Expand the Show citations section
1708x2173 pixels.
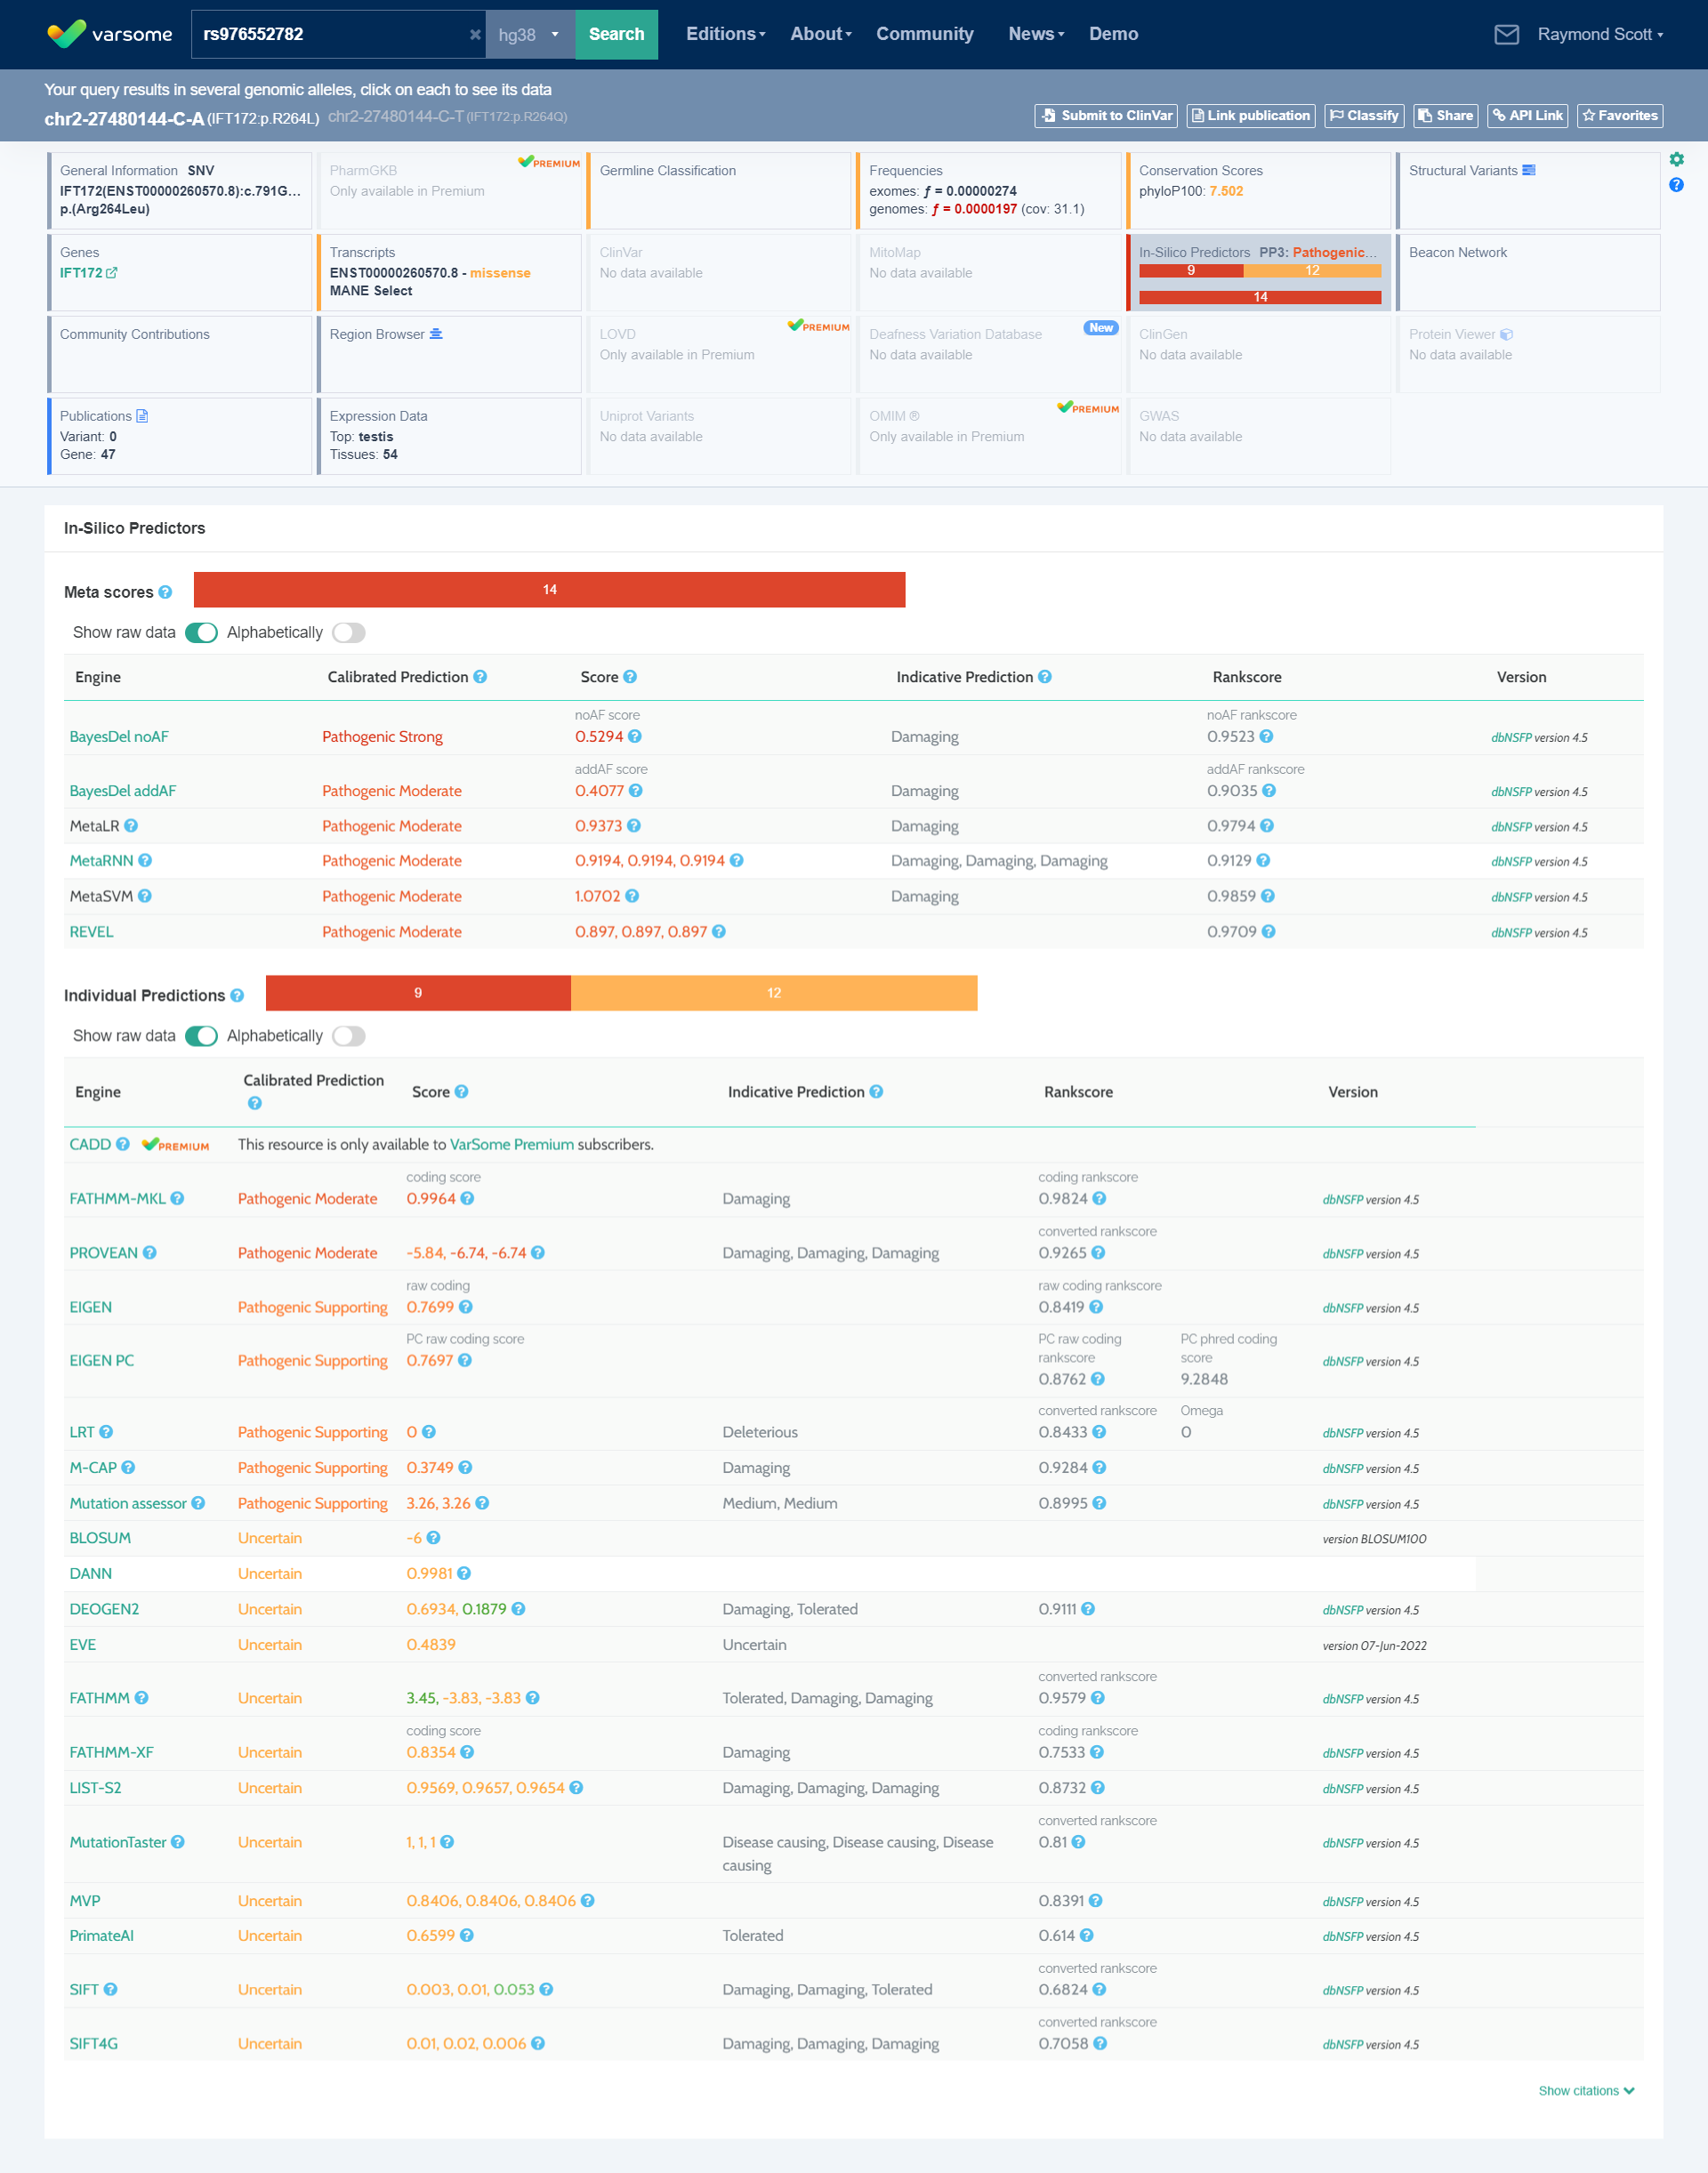coord(1585,2091)
